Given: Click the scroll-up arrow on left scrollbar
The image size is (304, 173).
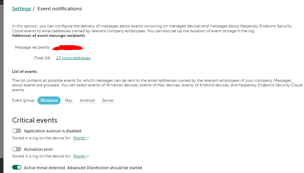Looking at the screenshot, I should pyautogui.click(x=1, y=2).
